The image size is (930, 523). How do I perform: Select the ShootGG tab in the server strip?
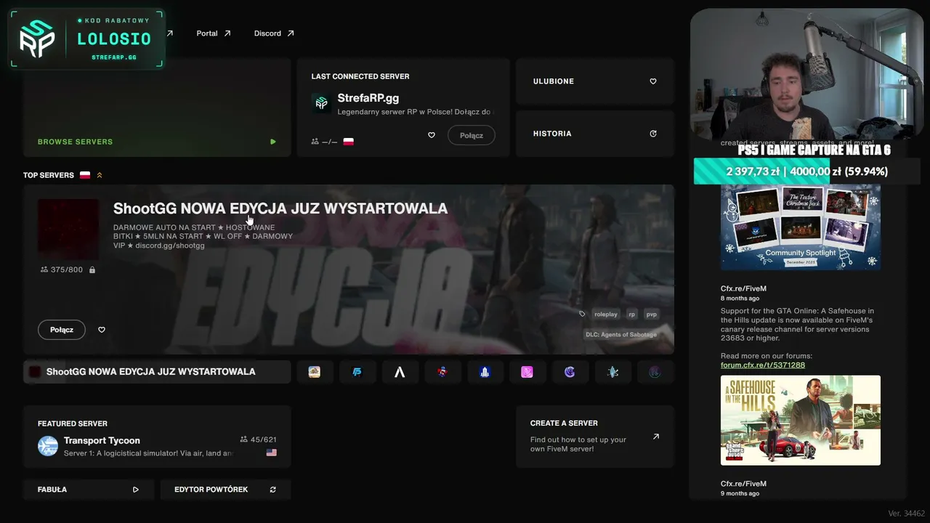[x=157, y=372]
